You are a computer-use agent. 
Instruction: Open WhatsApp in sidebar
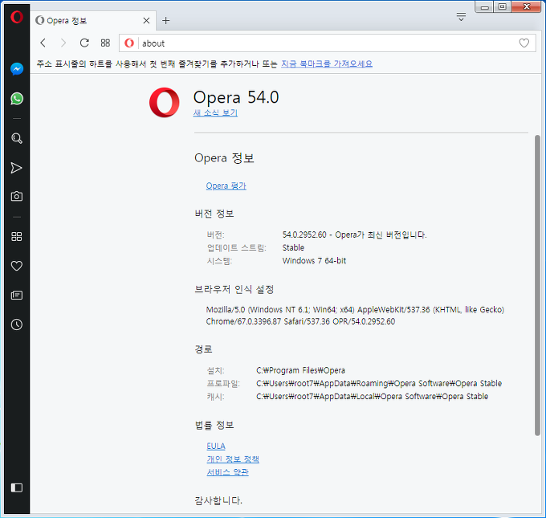17,99
